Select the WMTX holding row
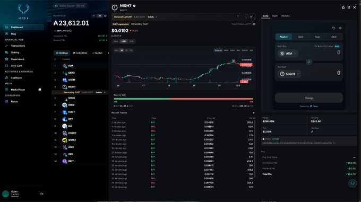Viewport: 361px width, 202px height. point(80,140)
